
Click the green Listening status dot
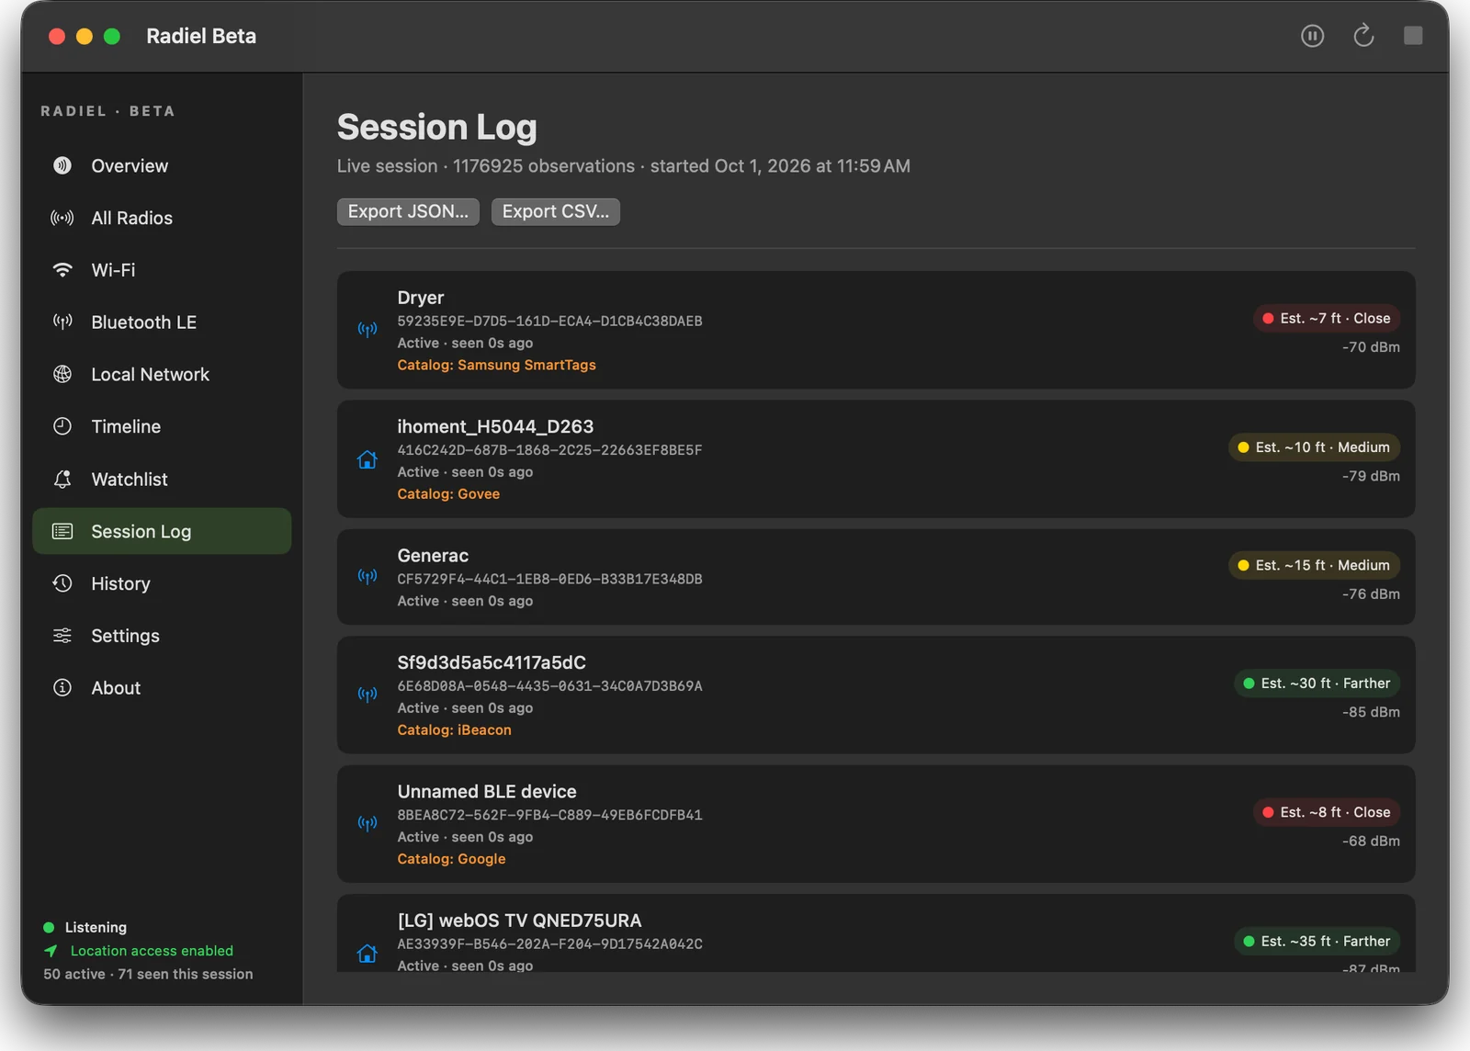point(49,928)
